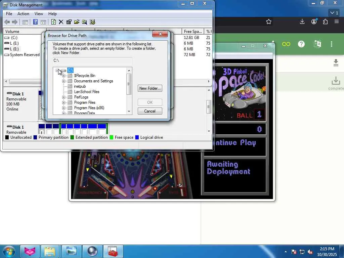Open the Help menu
This screenshot has width=344, height=258.
coord(52,13)
